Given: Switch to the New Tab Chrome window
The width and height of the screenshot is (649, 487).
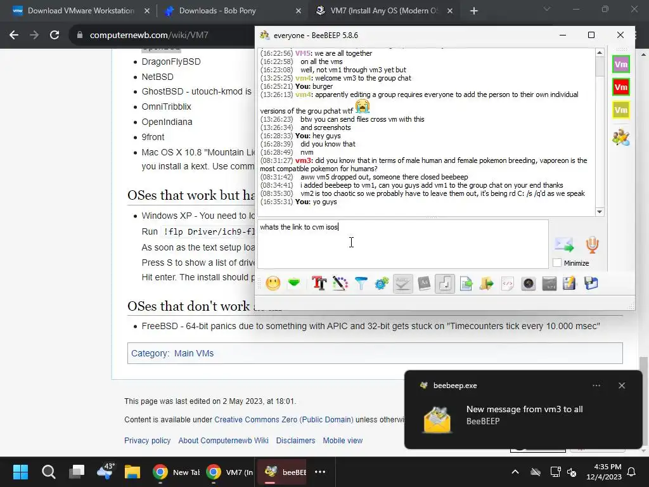Looking at the screenshot, I should coord(176,472).
